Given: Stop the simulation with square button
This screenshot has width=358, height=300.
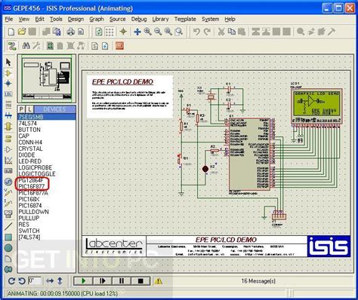Looking at the screenshot, I should click(x=140, y=281).
